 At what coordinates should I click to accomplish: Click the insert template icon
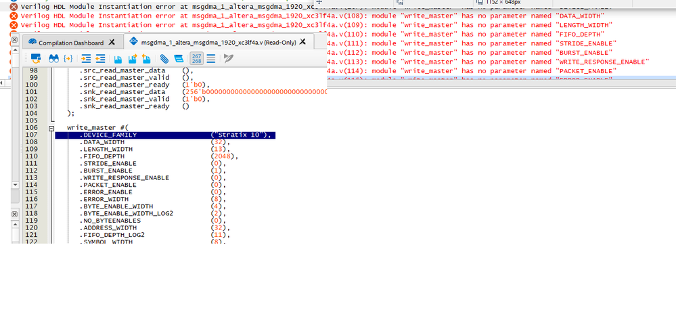pos(179,58)
